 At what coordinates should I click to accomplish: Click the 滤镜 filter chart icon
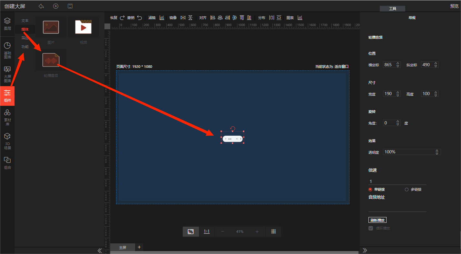(162, 18)
